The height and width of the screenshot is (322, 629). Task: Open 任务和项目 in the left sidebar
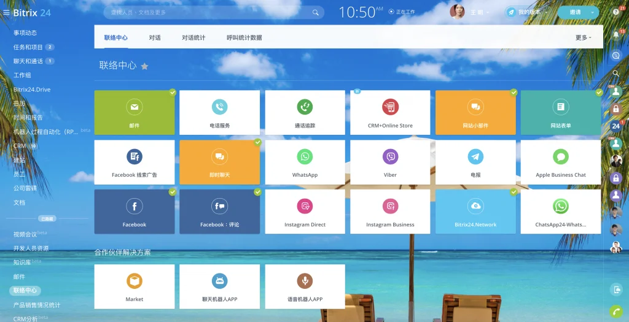tap(28, 47)
